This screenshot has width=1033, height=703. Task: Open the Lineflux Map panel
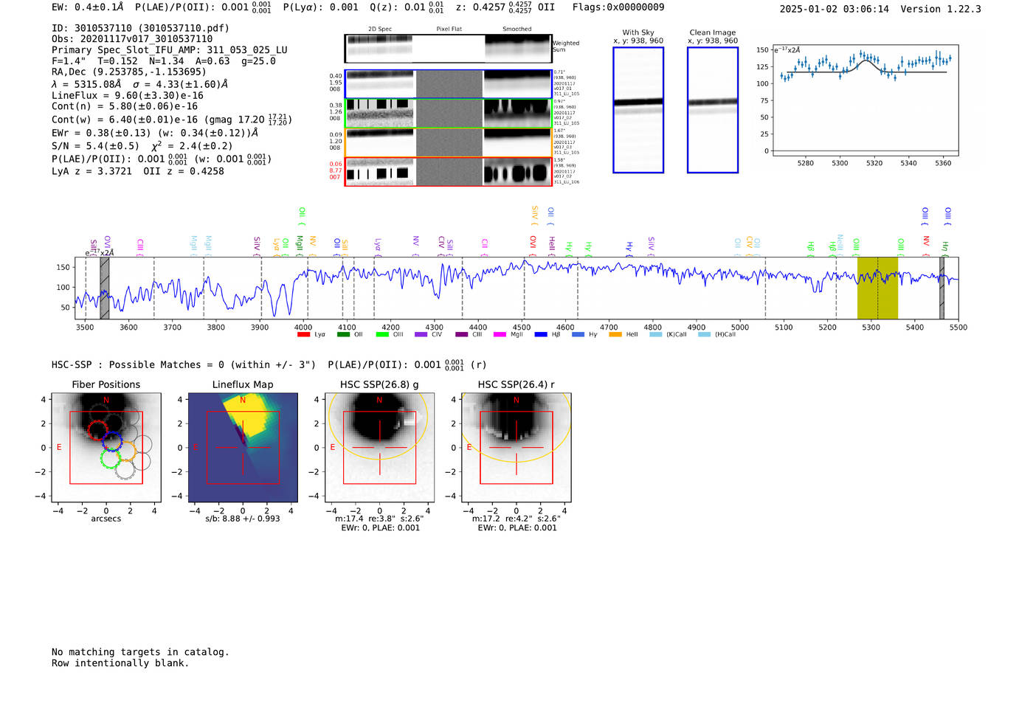point(243,448)
